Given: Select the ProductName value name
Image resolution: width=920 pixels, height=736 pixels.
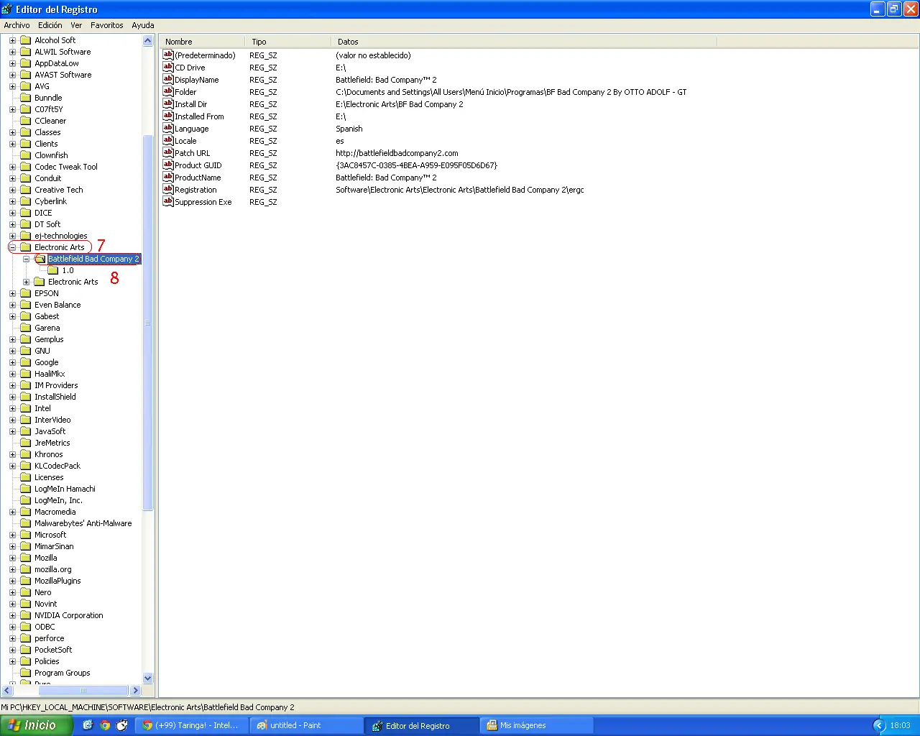Looking at the screenshot, I should 198,178.
